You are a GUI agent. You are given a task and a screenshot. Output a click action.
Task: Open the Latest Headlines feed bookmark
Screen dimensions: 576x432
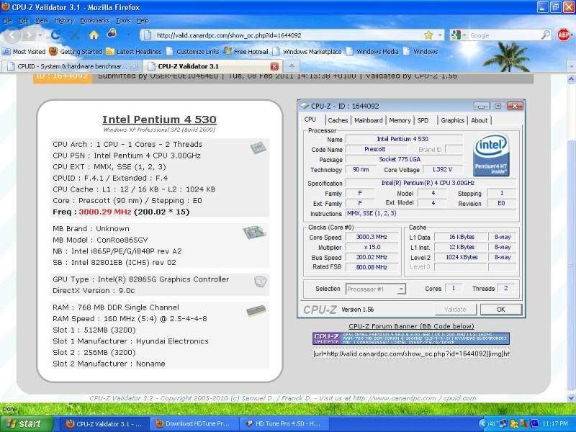tap(134, 51)
